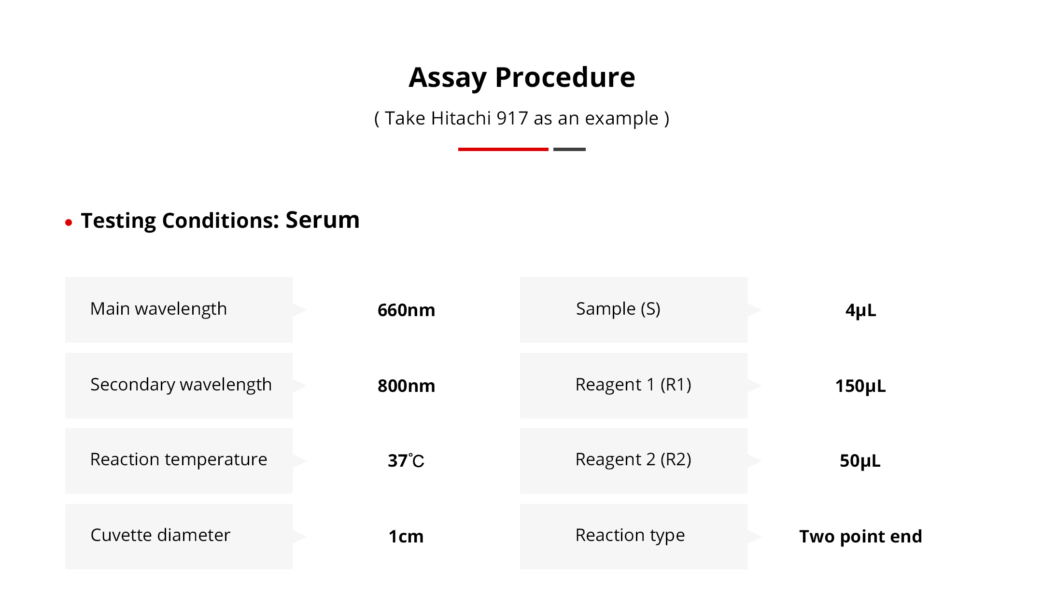Select the 150μL reagent volume
This screenshot has height=611, width=1043.
click(x=860, y=386)
